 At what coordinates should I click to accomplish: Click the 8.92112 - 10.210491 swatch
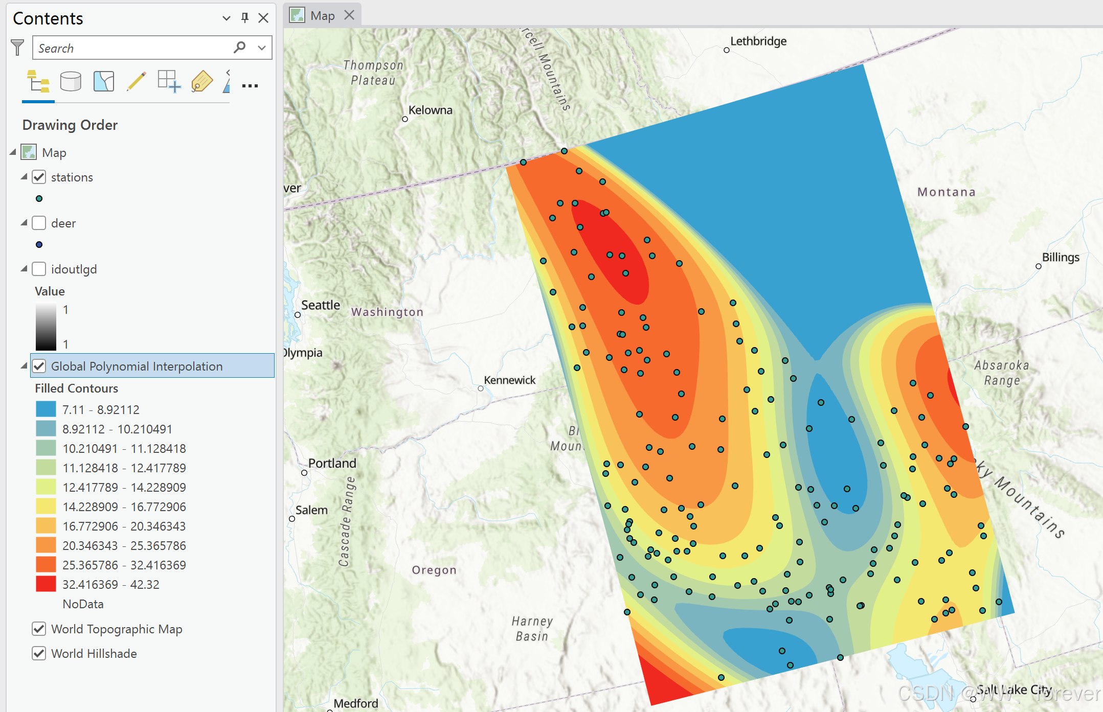pyautogui.click(x=46, y=428)
